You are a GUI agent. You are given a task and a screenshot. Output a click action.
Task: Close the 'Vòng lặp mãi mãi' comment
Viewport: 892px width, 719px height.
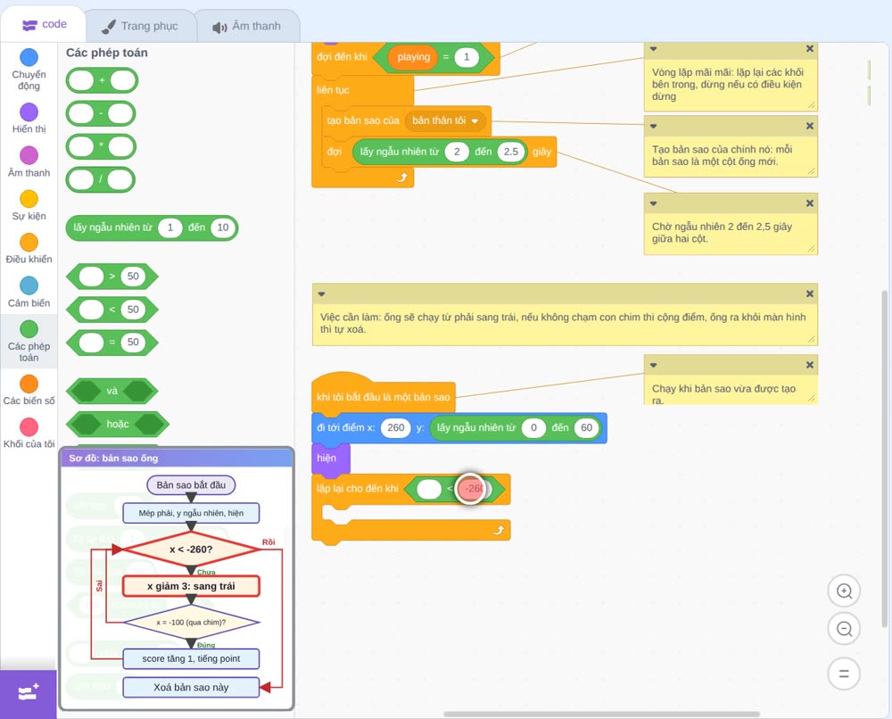pos(810,49)
